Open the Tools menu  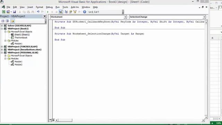pos(65,7)
